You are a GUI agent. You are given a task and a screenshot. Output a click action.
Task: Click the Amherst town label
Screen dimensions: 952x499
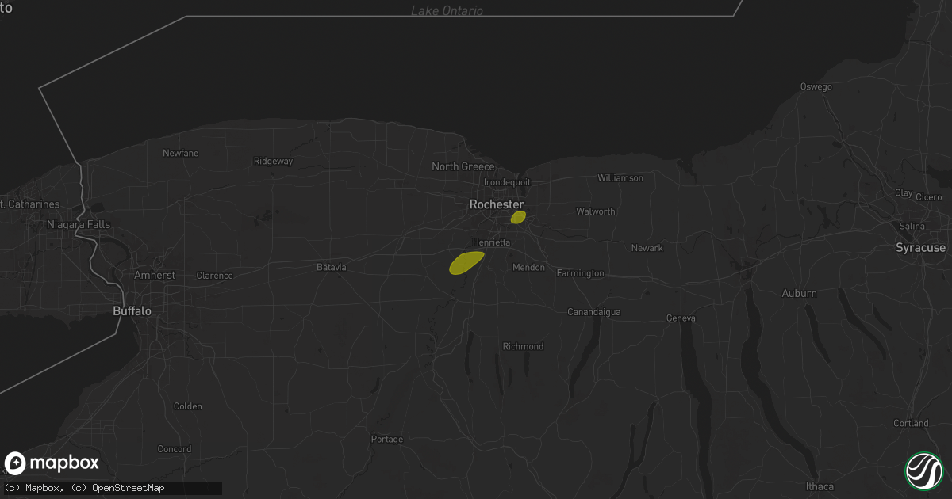pyautogui.click(x=154, y=275)
